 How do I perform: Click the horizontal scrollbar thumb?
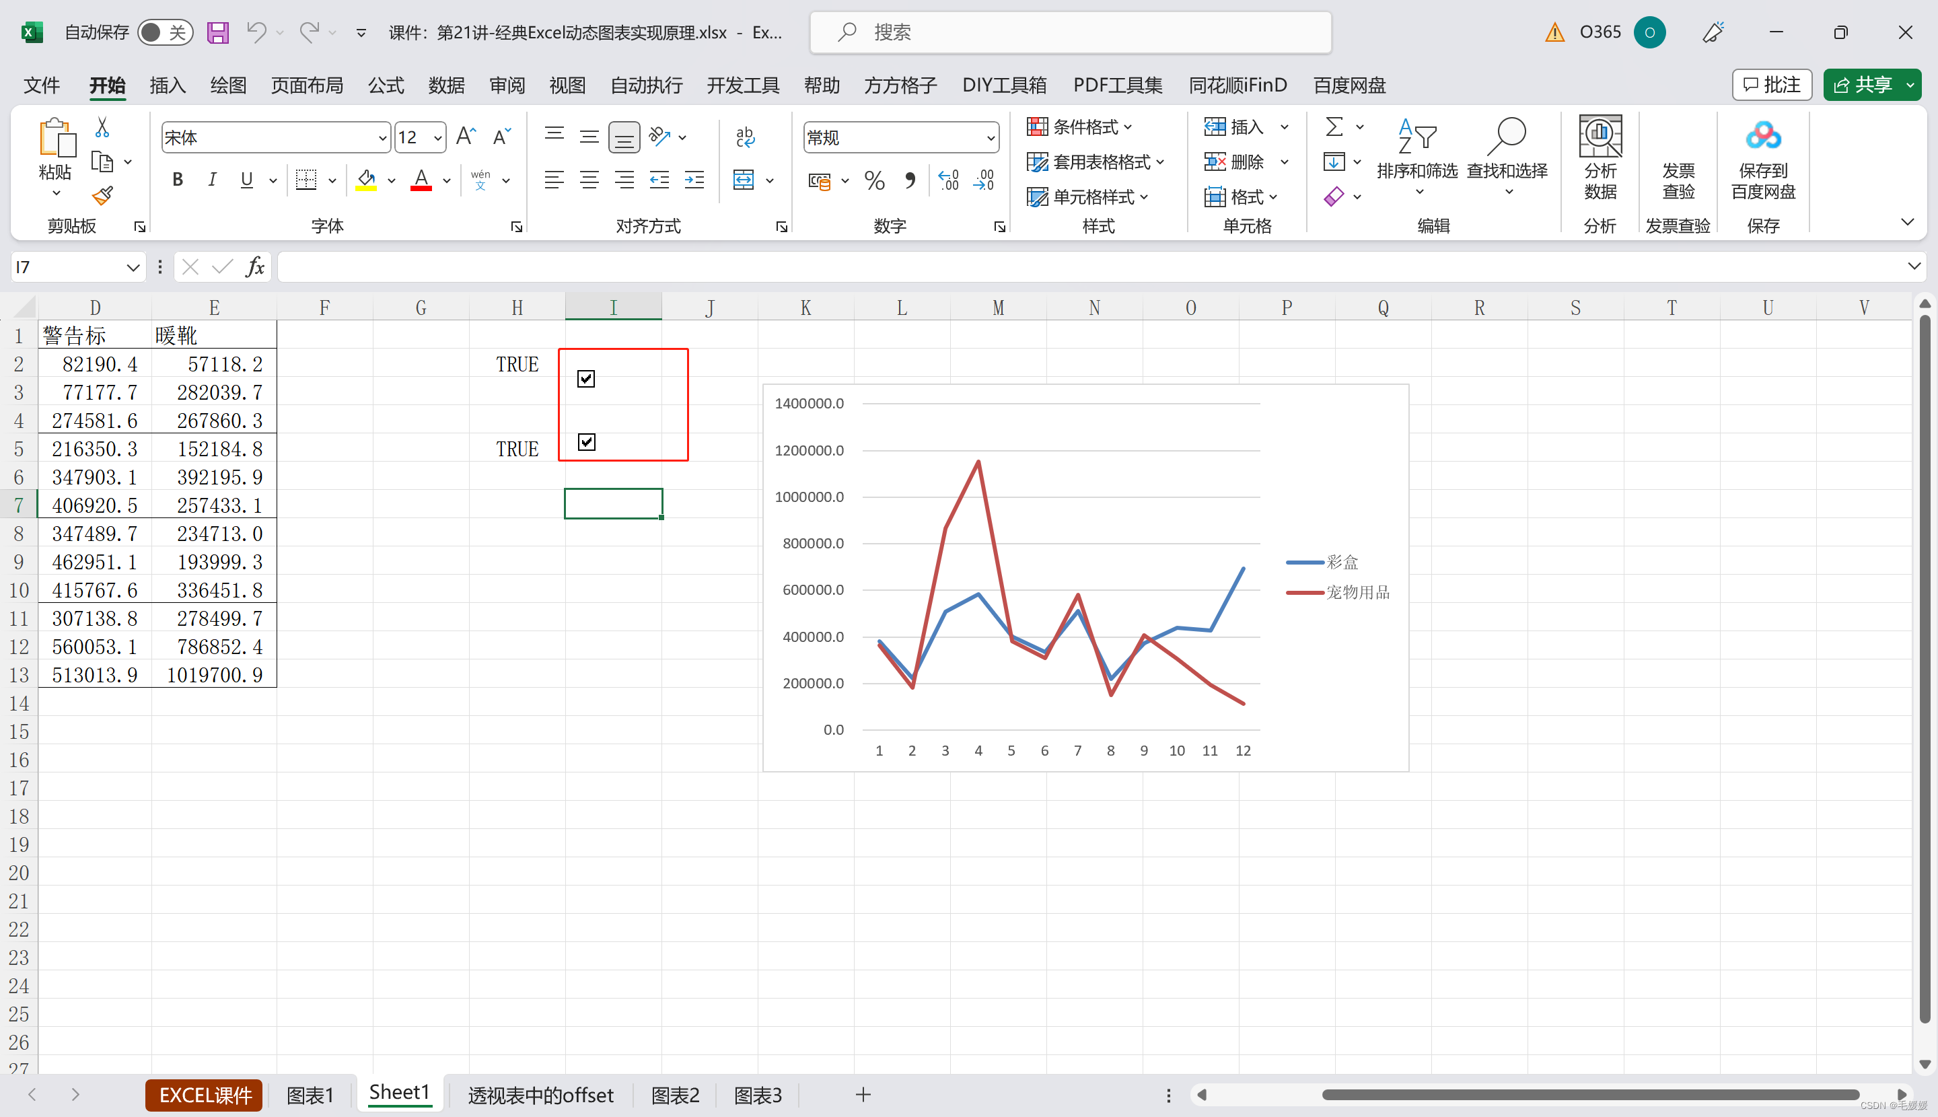1589,1095
